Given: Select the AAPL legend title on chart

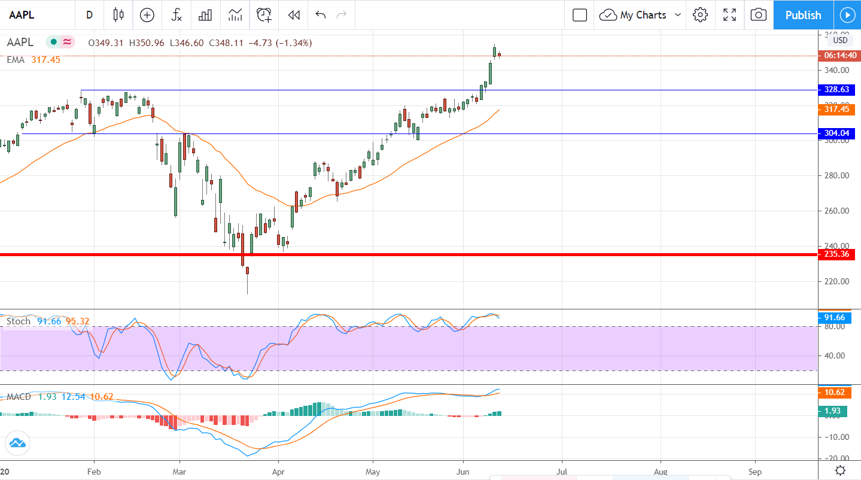Looking at the screenshot, I should pyautogui.click(x=20, y=42).
